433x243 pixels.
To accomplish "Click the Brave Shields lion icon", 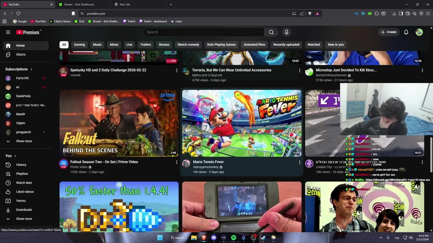I will (310, 13).
